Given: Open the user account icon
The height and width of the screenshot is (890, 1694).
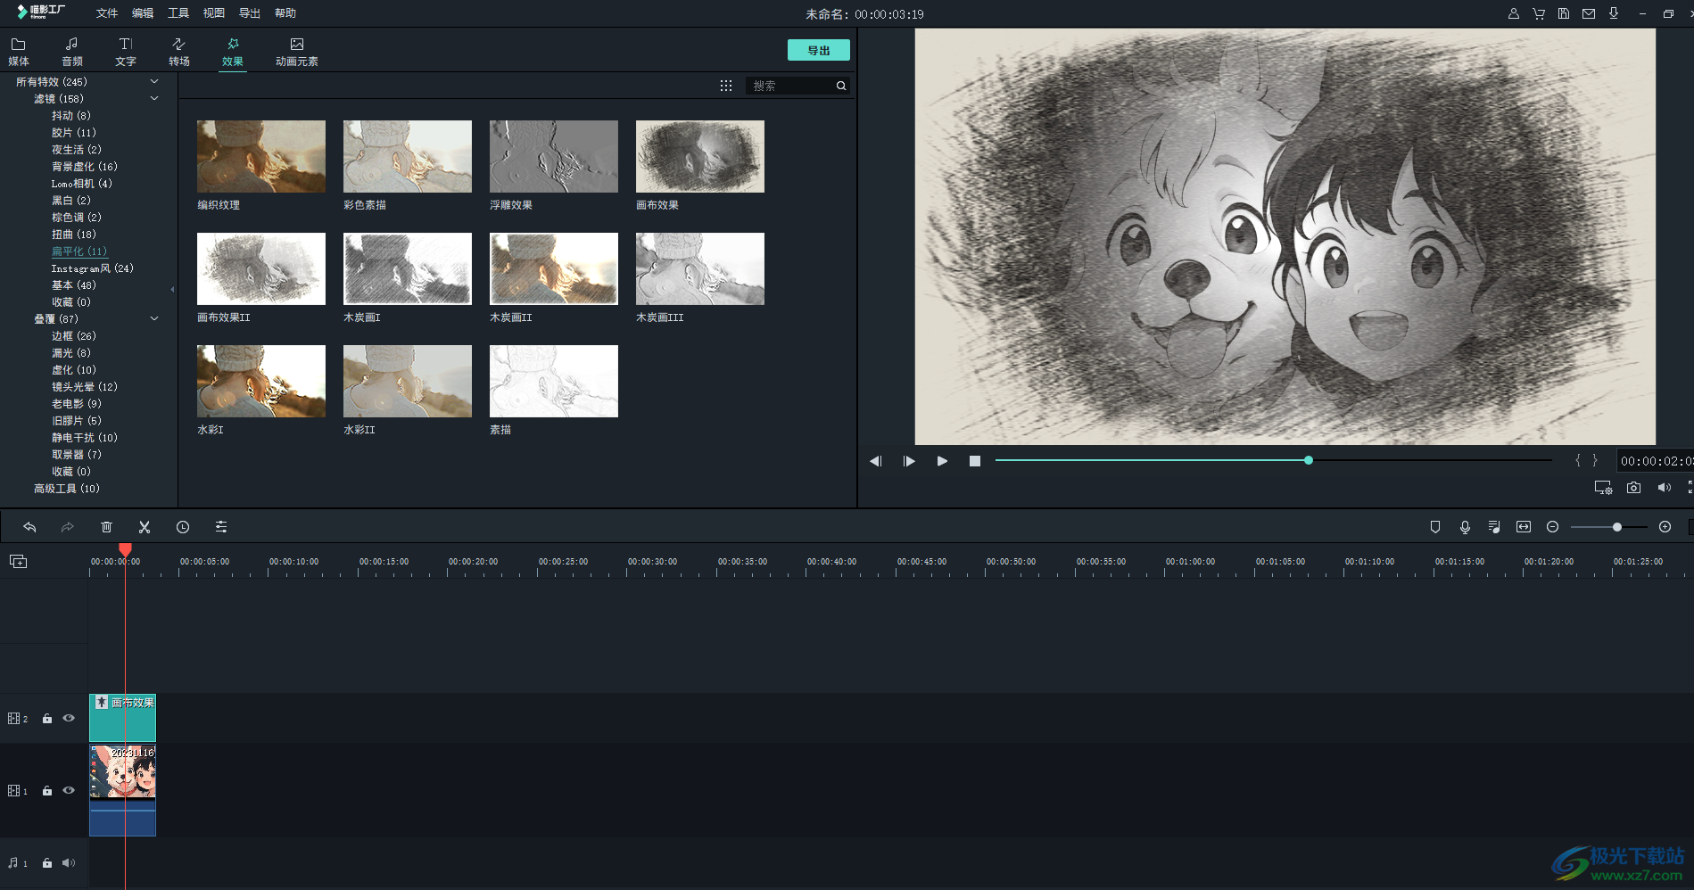Looking at the screenshot, I should pyautogui.click(x=1514, y=13).
